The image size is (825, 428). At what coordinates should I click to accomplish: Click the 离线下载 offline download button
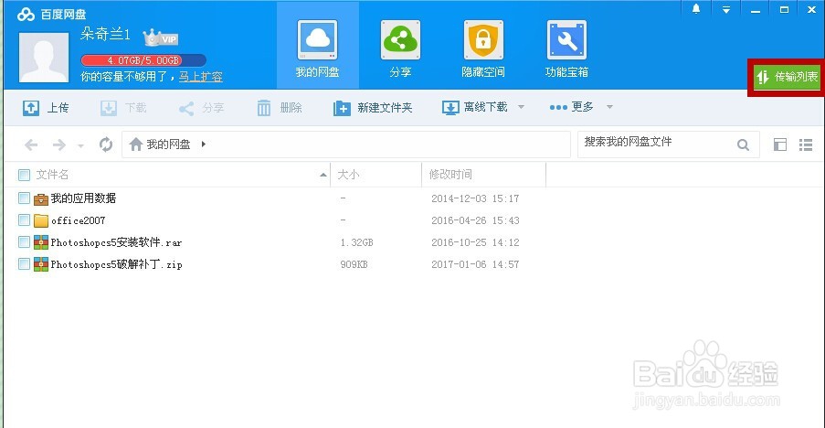[x=475, y=108]
